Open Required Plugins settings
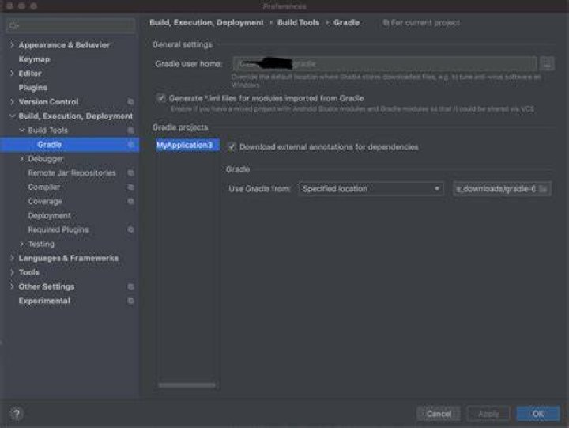This screenshot has height=428, width=569. tap(58, 229)
